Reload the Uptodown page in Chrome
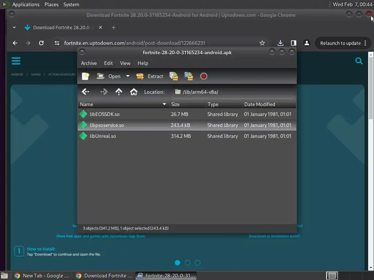 41,43
